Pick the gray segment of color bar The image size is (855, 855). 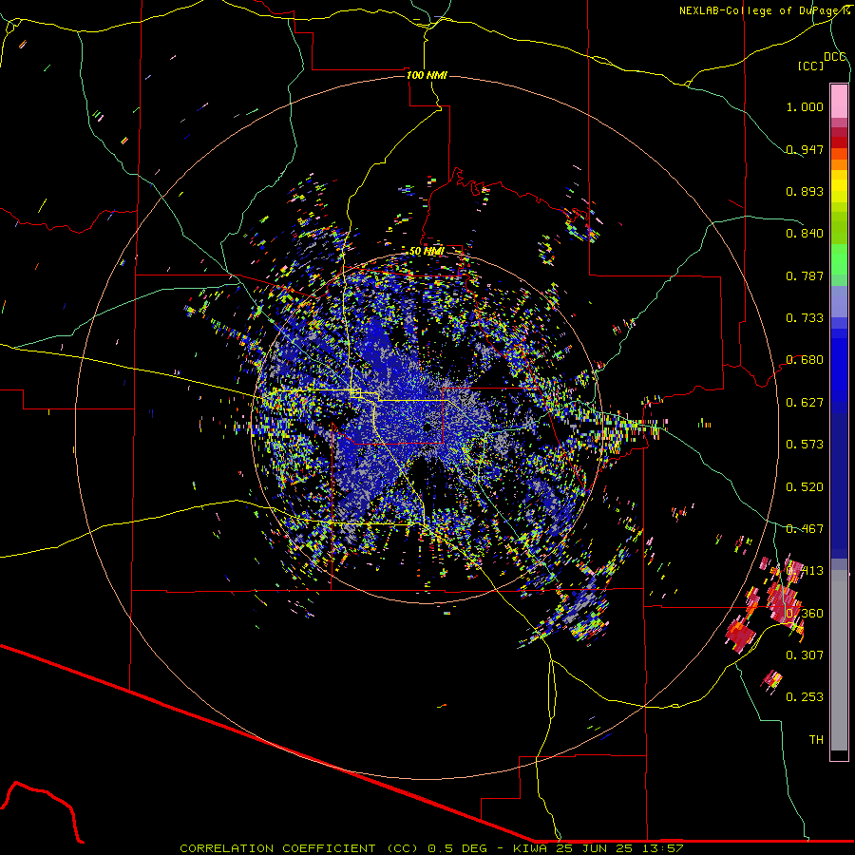coord(839,660)
